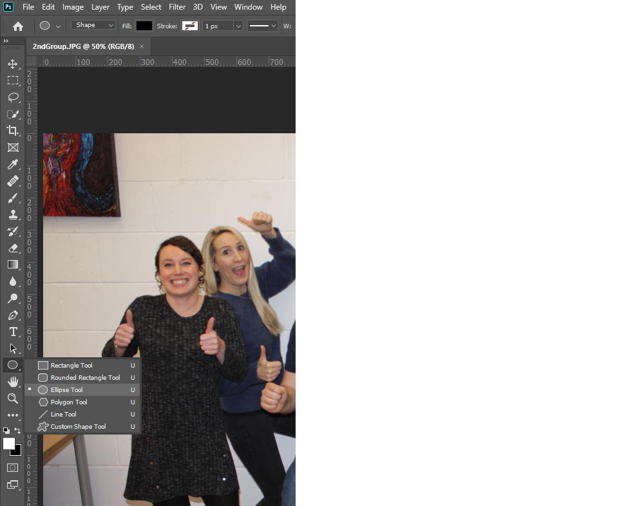Activate the Clone Stamp tool
The image size is (644, 506).
click(13, 214)
